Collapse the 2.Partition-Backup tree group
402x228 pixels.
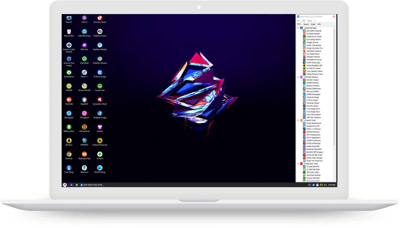[x=298, y=77]
